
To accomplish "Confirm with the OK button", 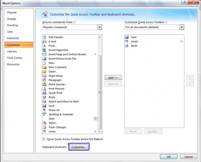I will tap(169, 157).
